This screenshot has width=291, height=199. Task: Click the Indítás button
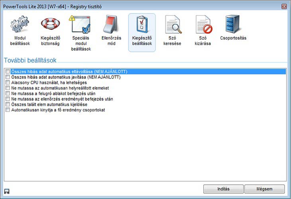pos(224,189)
